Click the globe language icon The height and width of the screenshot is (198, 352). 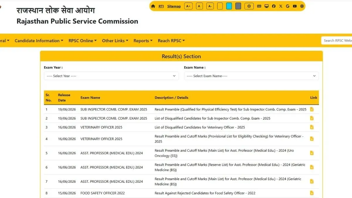[x=302, y=6]
